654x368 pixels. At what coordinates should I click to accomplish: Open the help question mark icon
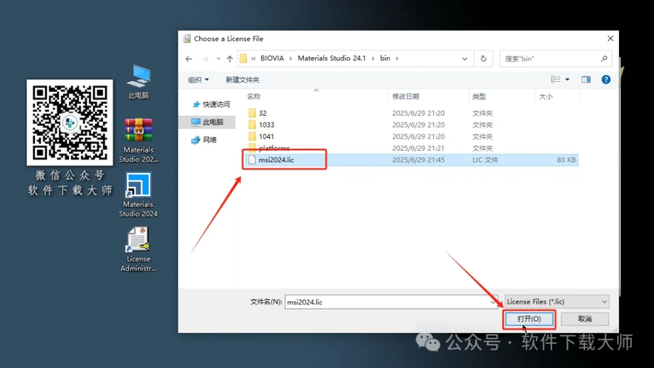point(605,80)
